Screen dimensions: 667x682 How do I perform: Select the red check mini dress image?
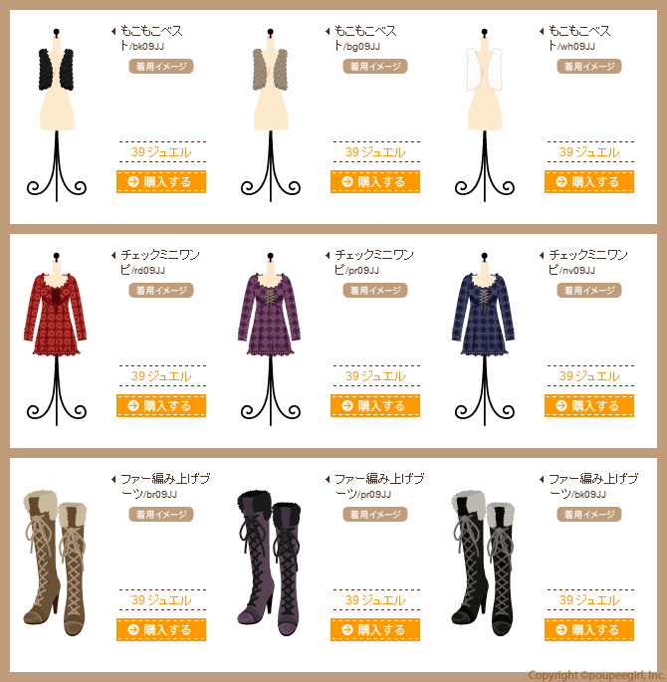(x=56, y=340)
